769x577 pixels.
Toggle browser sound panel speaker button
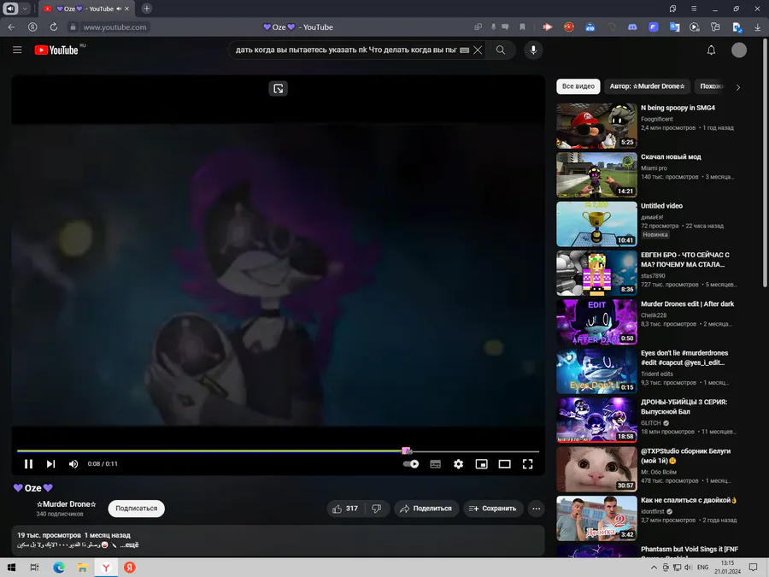[11, 9]
